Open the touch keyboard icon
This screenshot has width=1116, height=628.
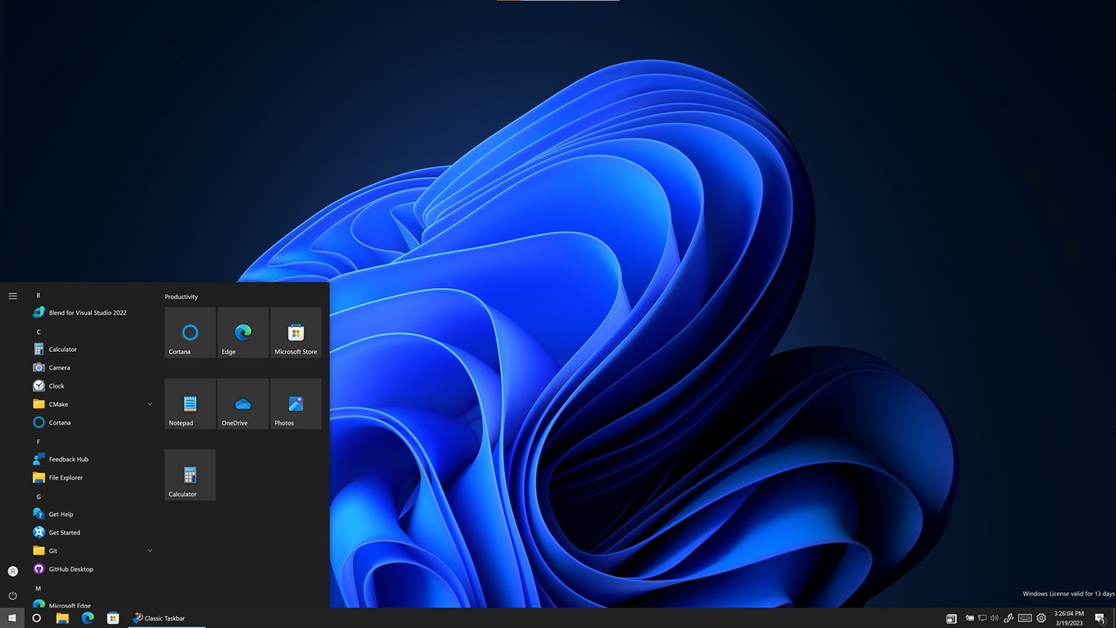tap(1025, 618)
